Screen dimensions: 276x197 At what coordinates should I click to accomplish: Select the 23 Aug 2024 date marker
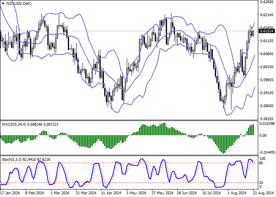click(x=263, y=193)
